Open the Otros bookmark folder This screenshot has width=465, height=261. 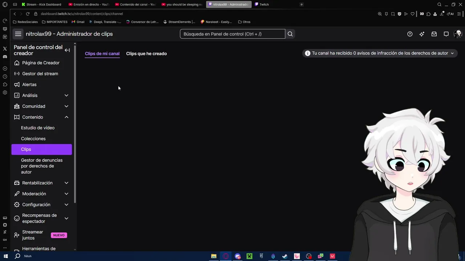tap(244, 22)
